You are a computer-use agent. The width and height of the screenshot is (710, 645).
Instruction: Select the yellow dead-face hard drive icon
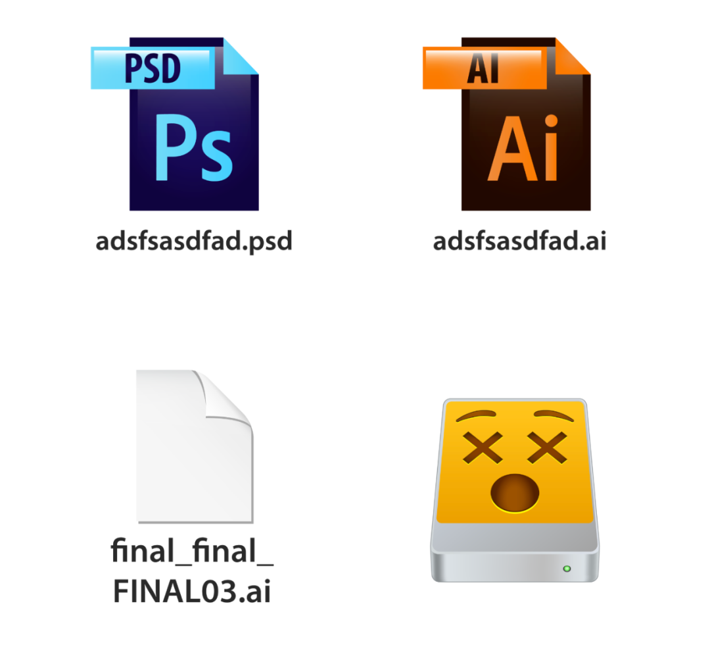point(515,490)
